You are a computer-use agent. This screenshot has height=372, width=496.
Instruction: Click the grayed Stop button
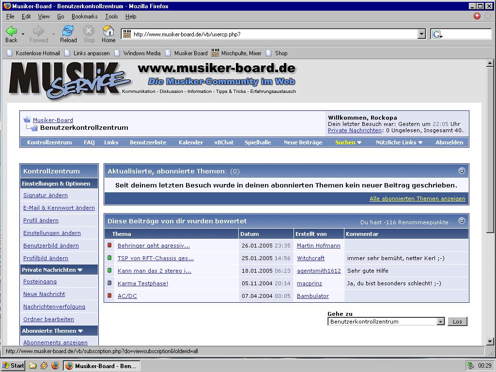89,34
